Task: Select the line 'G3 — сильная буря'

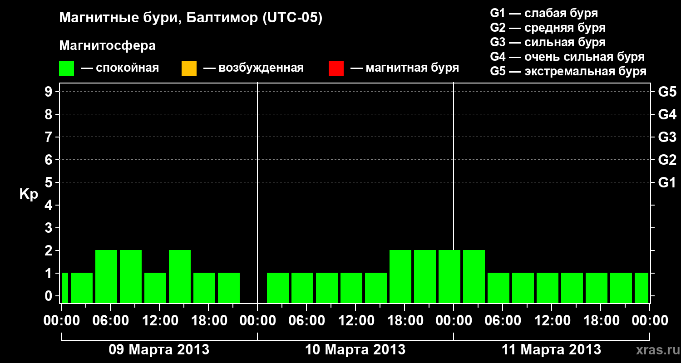Action: 548,42
